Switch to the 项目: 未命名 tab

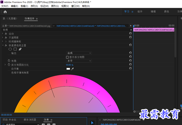[x=9, y=119]
